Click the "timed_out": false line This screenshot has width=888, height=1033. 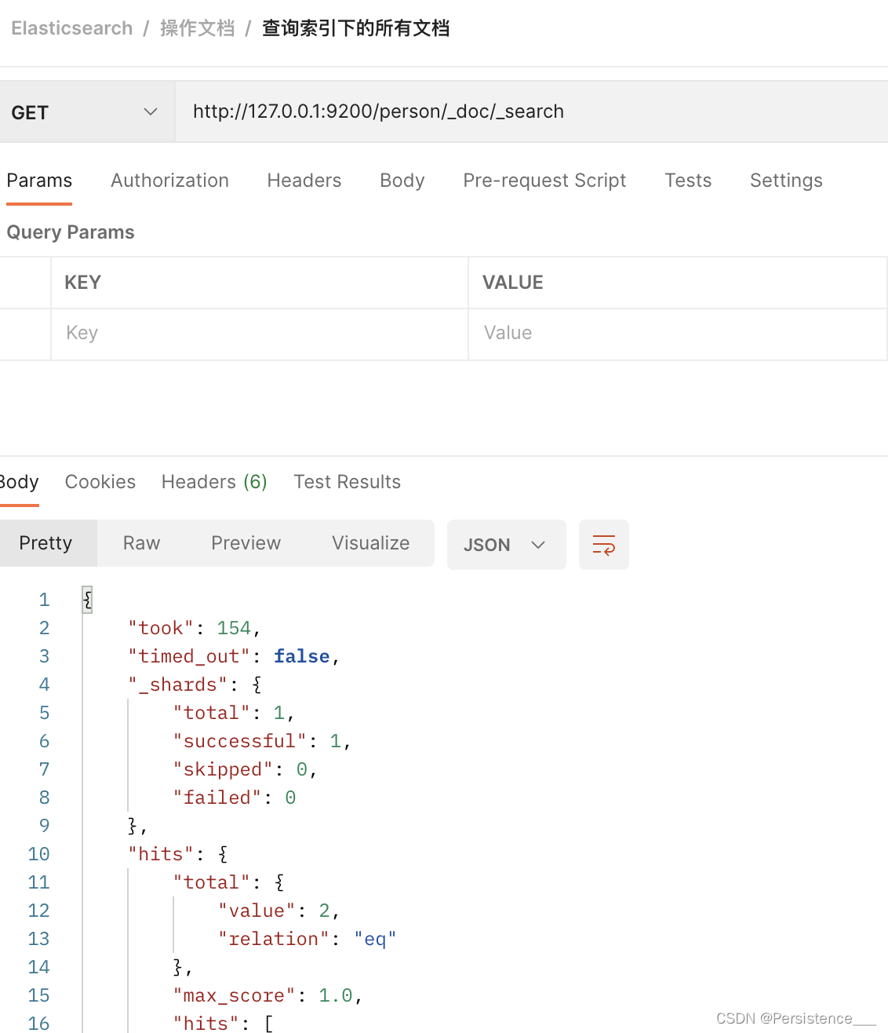[x=234, y=656]
